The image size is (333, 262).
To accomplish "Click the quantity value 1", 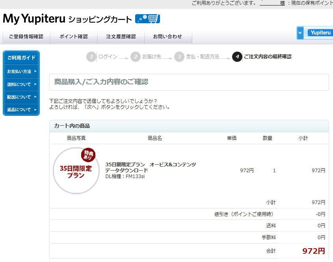I will pyautogui.click(x=274, y=171).
